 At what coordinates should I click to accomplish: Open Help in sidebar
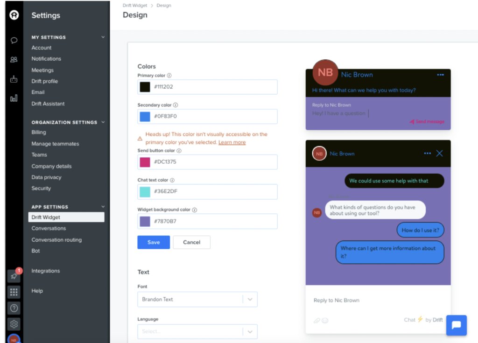click(37, 291)
